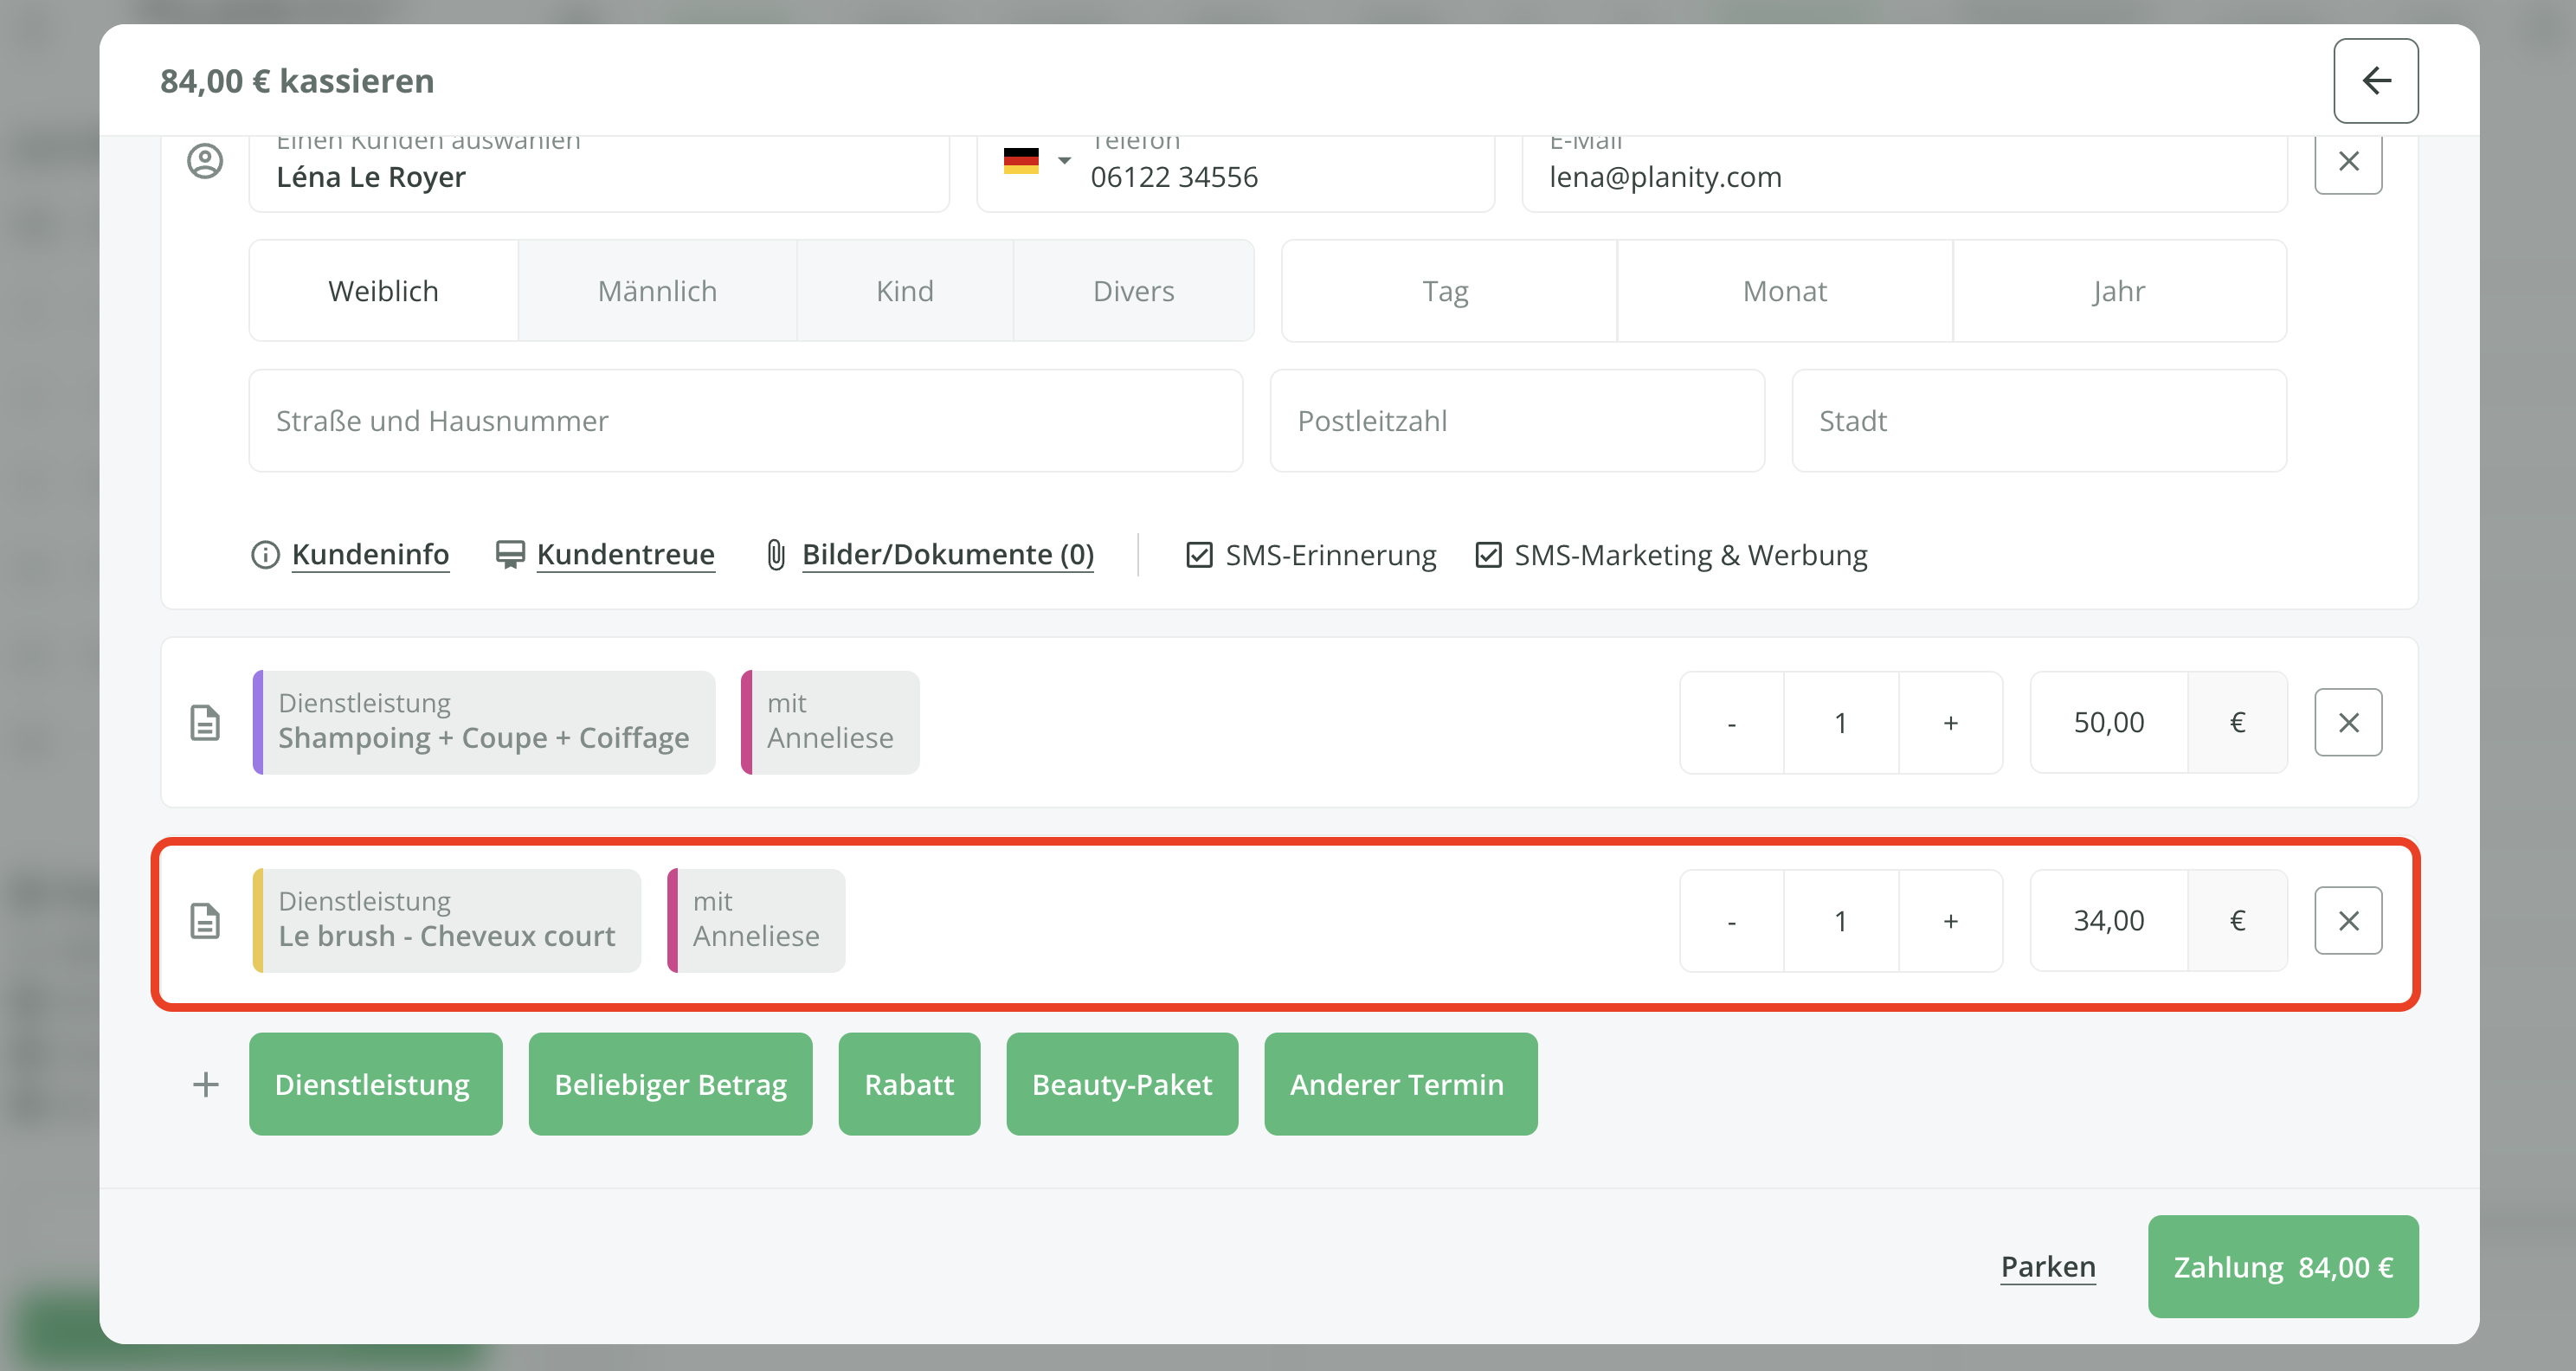Open Kundentreue loyalty section
The image size is (2576, 1371).
point(625,555)
